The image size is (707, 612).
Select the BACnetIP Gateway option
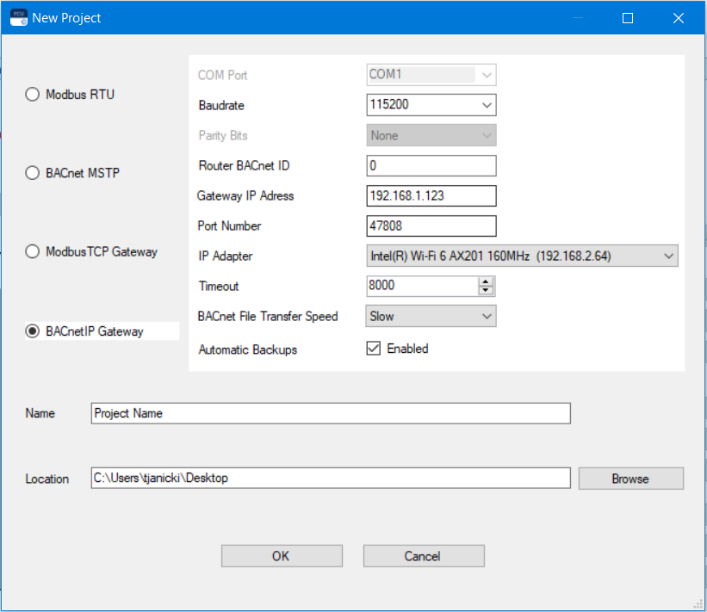tap(31, 331)
